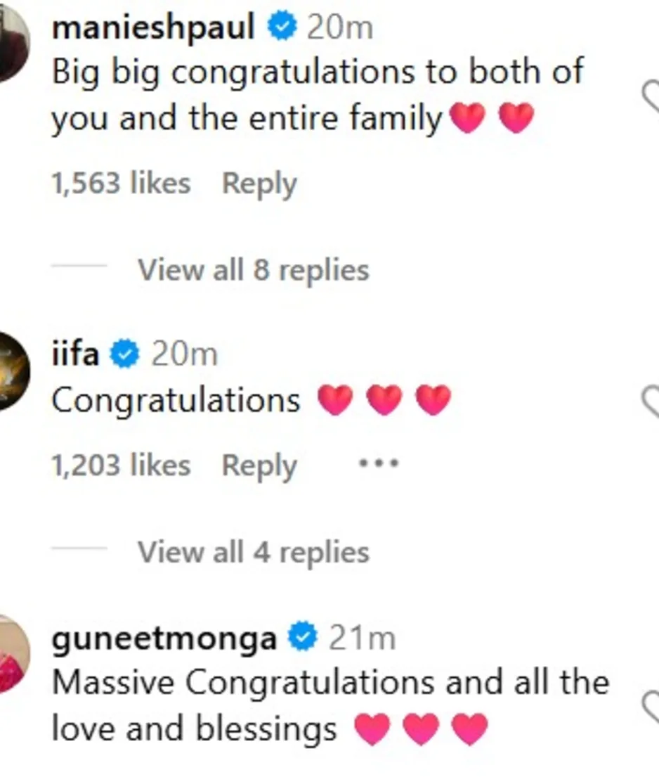This screenshot has height=777, width=659.
Task: Reply to manieshpaul's comment
Action: pos(259,184)
